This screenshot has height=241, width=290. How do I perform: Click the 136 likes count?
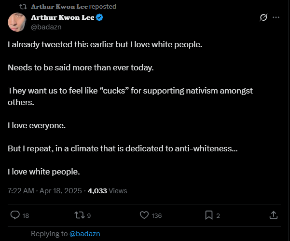click(x=157, y=216)
